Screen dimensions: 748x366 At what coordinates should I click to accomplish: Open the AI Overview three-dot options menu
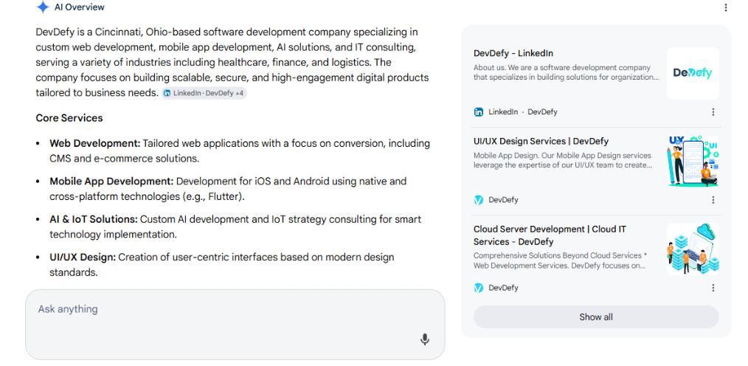coord(726,7)
